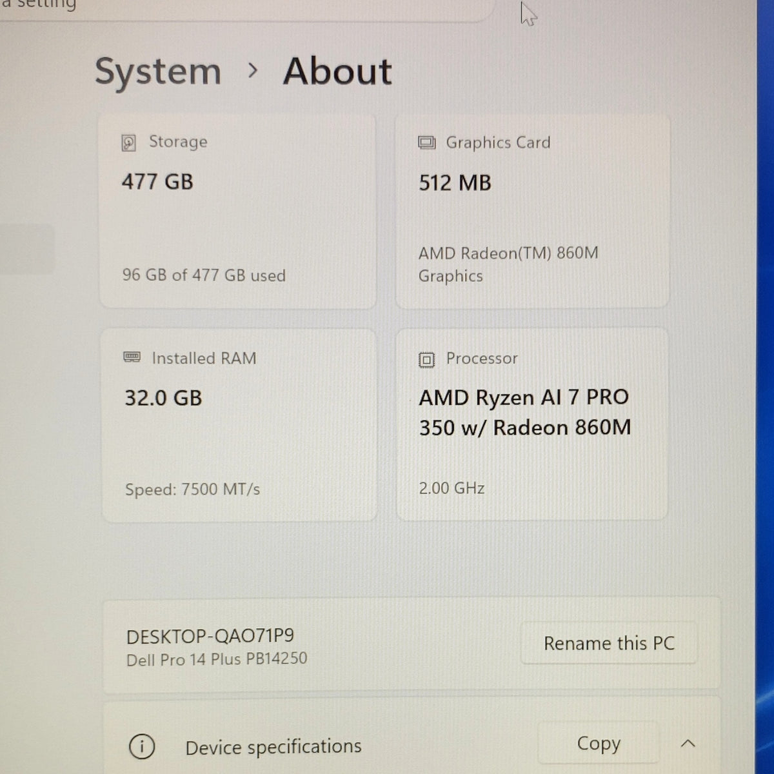Click the Processor chip icon

click(426, 359)
